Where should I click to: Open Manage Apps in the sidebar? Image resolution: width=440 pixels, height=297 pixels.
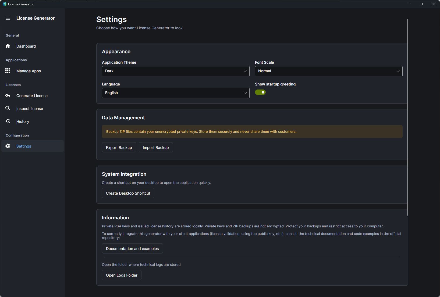click(33, 71)
